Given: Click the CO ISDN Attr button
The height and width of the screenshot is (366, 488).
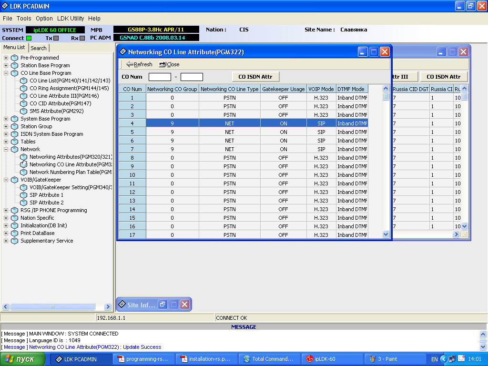Looking at the screenshot, I should [x=255, y=77].
